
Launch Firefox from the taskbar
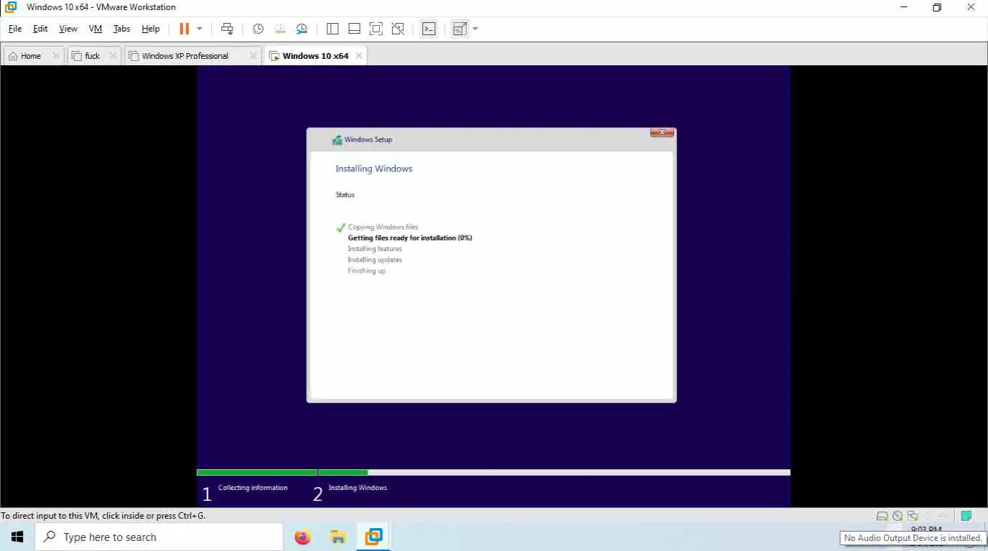click(303, 537)
